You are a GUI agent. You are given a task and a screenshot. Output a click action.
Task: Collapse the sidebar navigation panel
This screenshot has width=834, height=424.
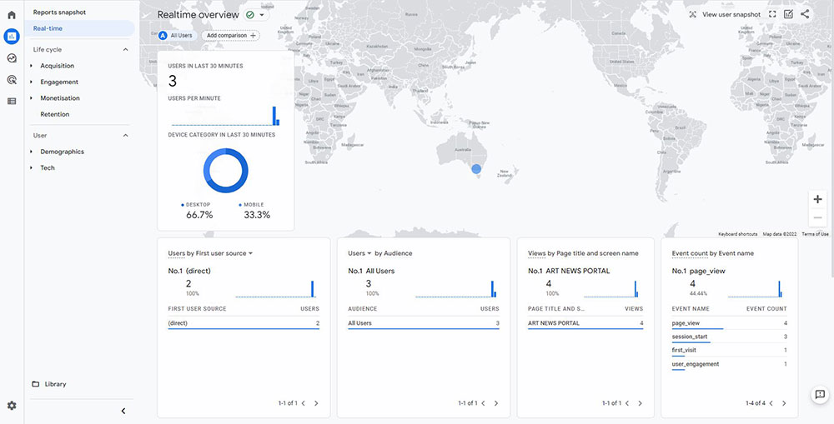coord(123,411)
